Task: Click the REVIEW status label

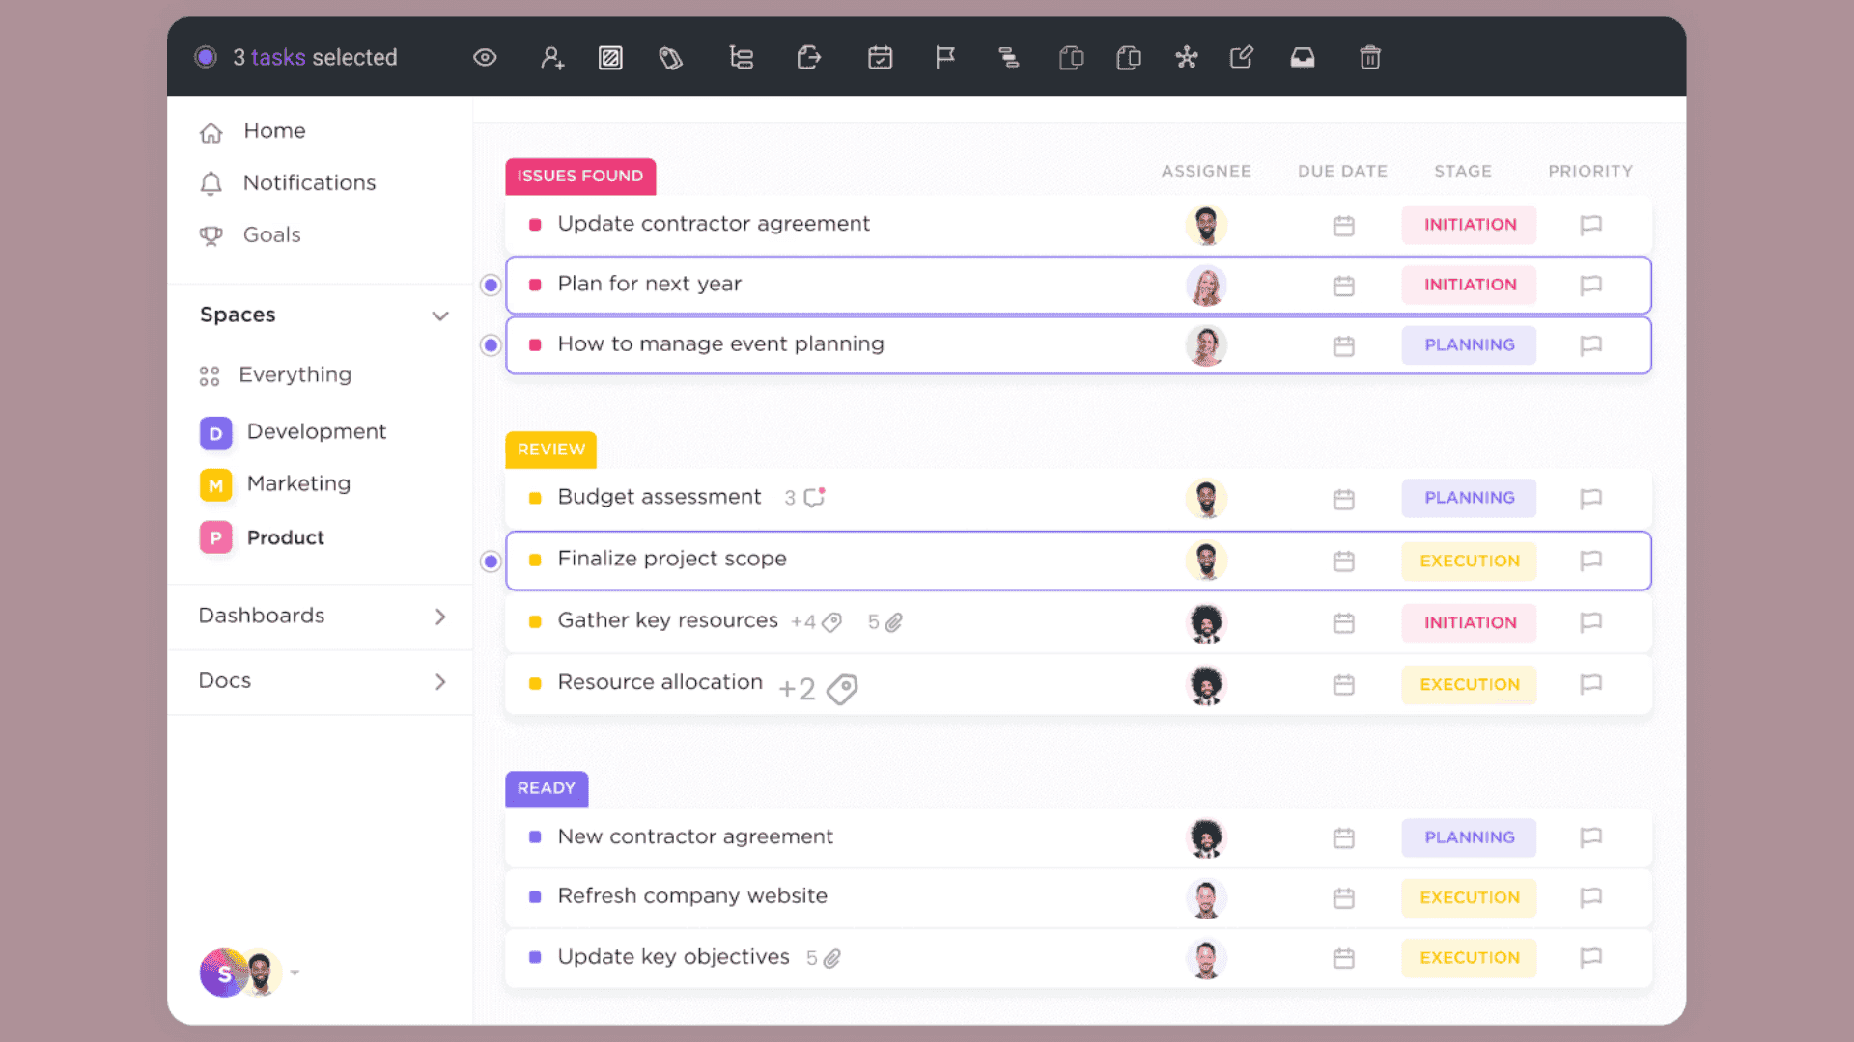Action: click(550, 450)
